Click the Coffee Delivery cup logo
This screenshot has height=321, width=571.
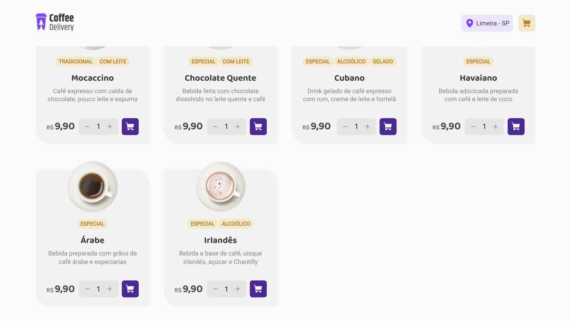coord(41,21)
